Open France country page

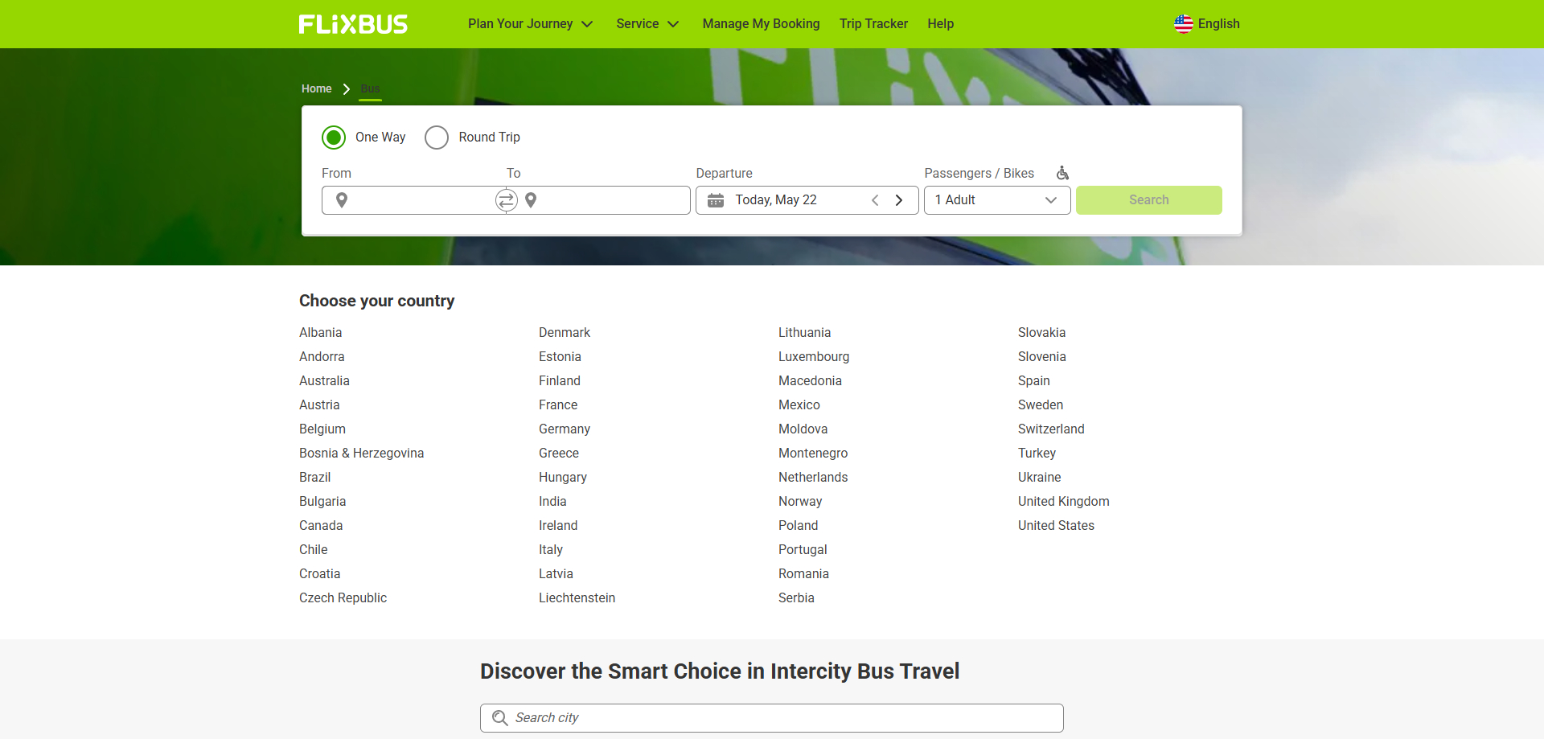[x=558, y=405]
